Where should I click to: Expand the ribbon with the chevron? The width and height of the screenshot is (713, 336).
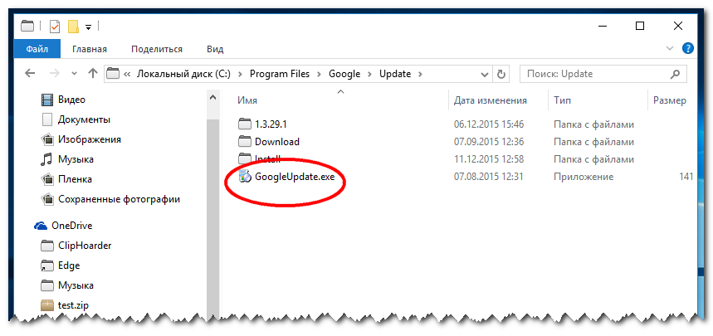pos(669,48)
